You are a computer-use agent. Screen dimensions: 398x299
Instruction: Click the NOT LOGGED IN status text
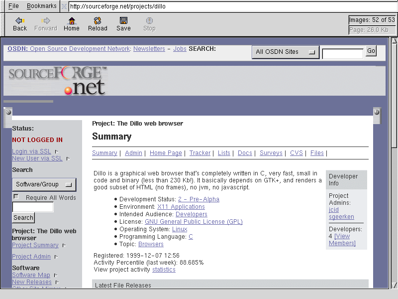(x=37, y=140)
